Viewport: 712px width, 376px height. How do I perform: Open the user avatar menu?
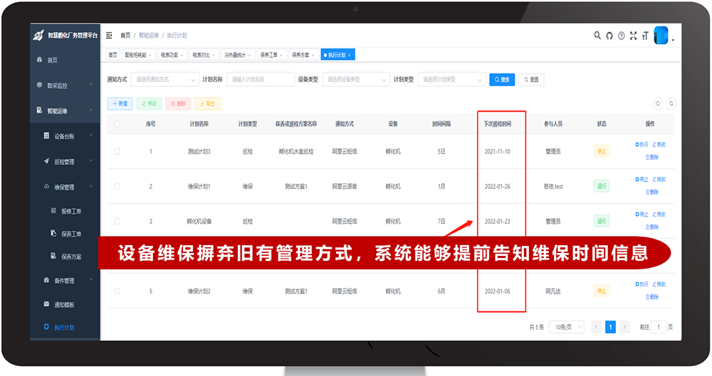click(x=661, y=36)
